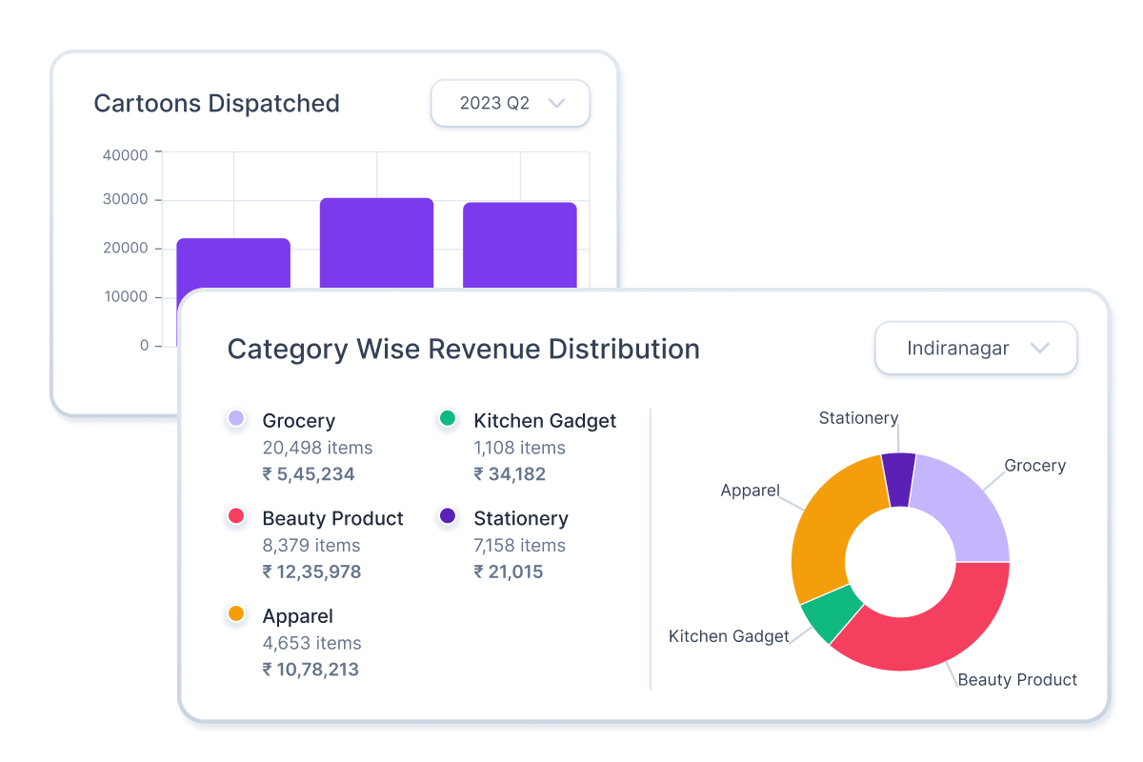Click the 'Beauty Product' label below the donut chart
This screenshot has height=762, width=1143.
point(1017,679)
